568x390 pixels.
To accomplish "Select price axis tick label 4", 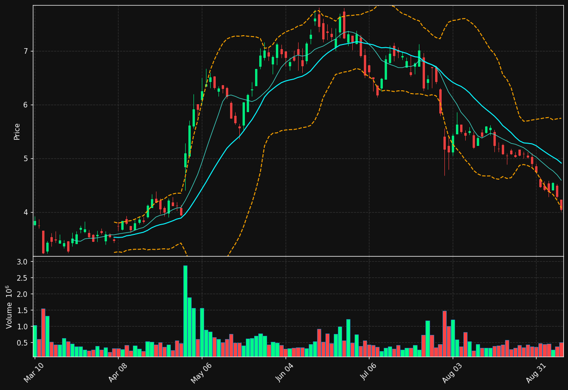I will 26,212.
